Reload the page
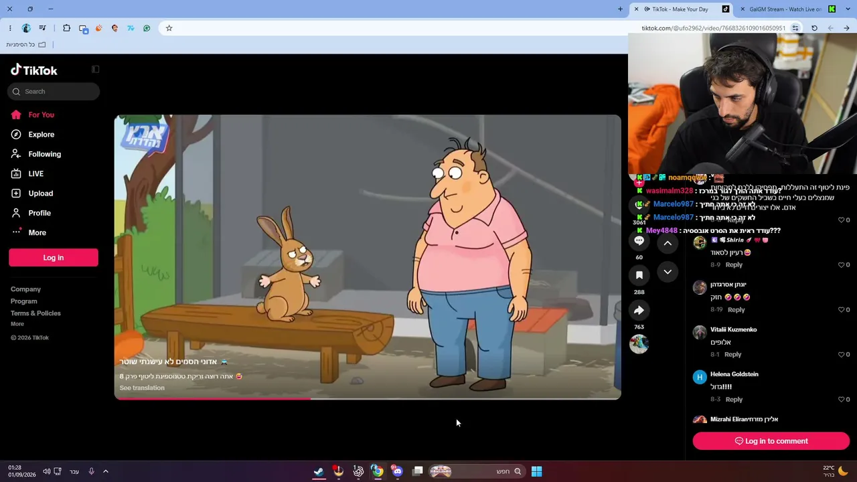This screenshot has width=857, height=482. [x=814, y=28]
